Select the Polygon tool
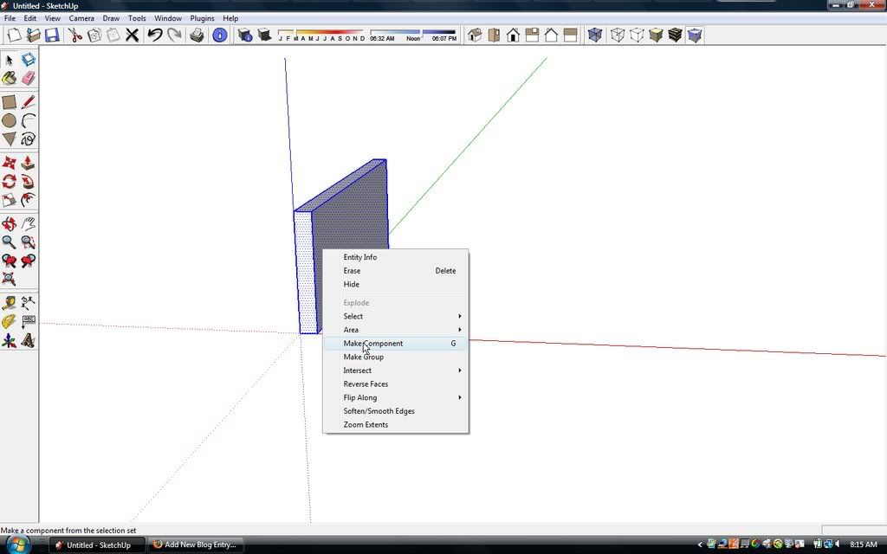The image size is (887, 554). coord(9,138)
